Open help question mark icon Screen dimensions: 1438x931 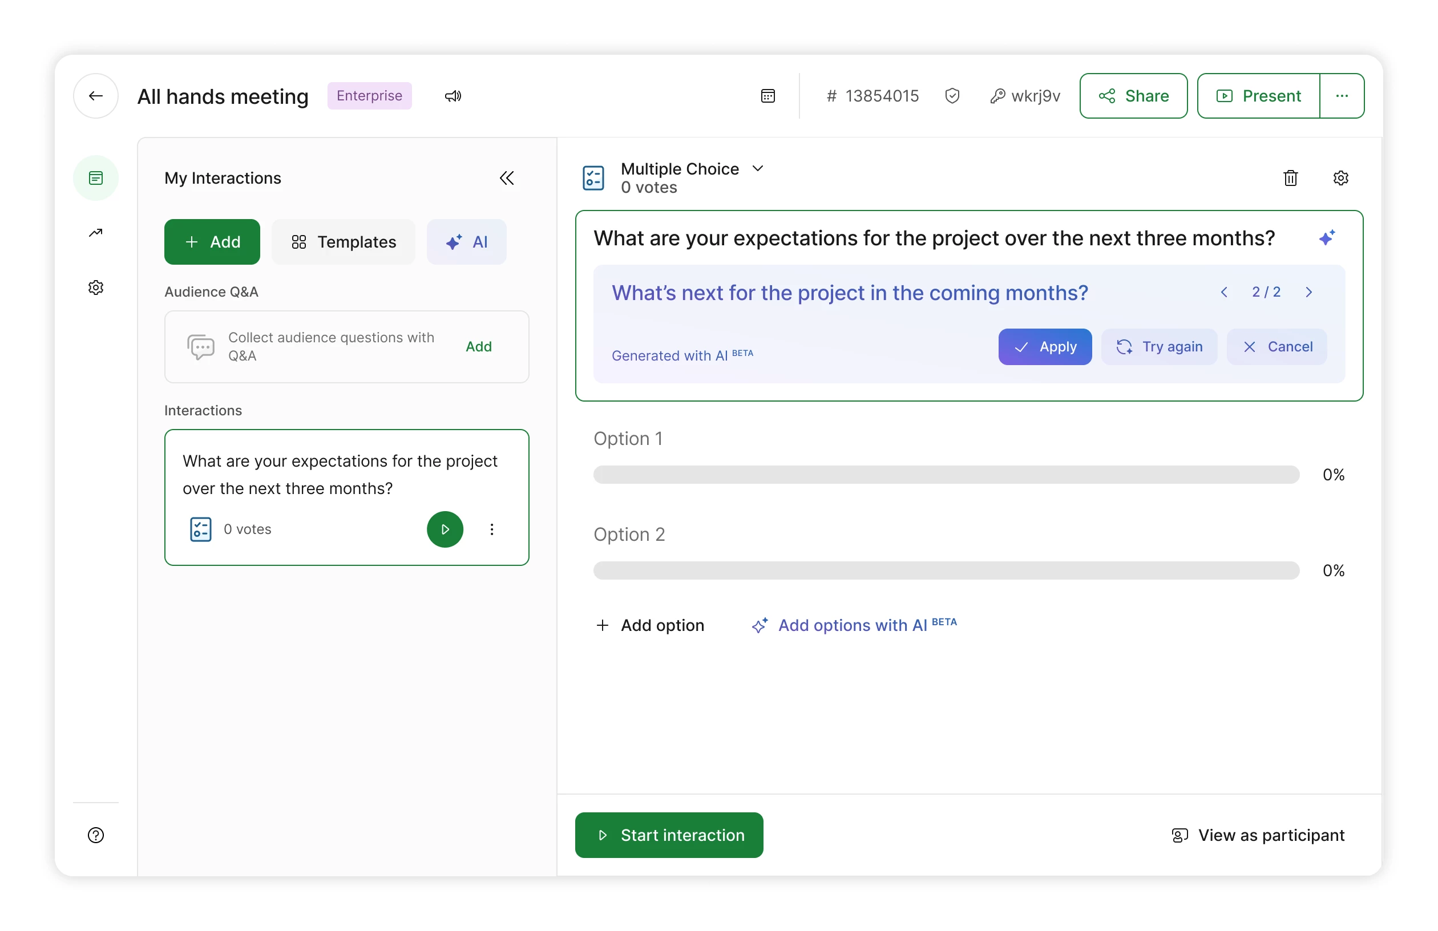tap(95, 835)
